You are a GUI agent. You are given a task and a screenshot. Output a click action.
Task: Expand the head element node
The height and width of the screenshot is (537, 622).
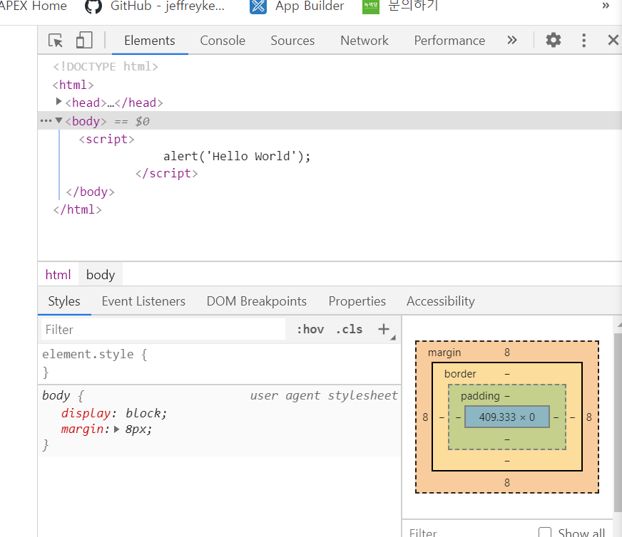tap(58, 102)
